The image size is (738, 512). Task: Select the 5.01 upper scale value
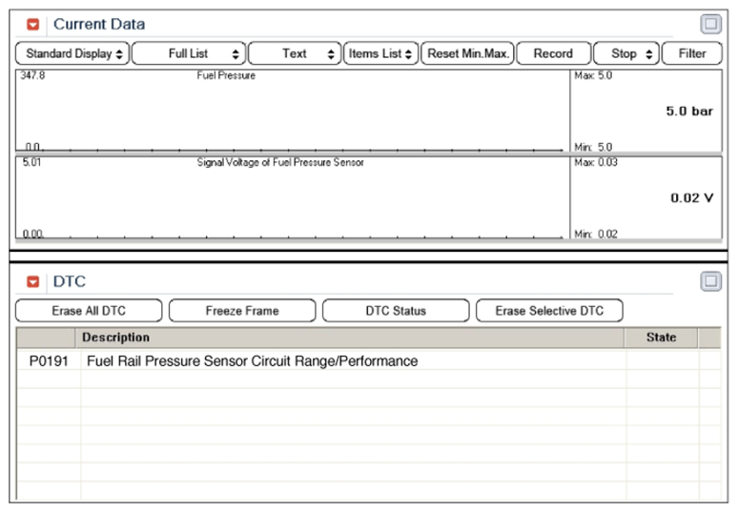[x=31, y=162]
